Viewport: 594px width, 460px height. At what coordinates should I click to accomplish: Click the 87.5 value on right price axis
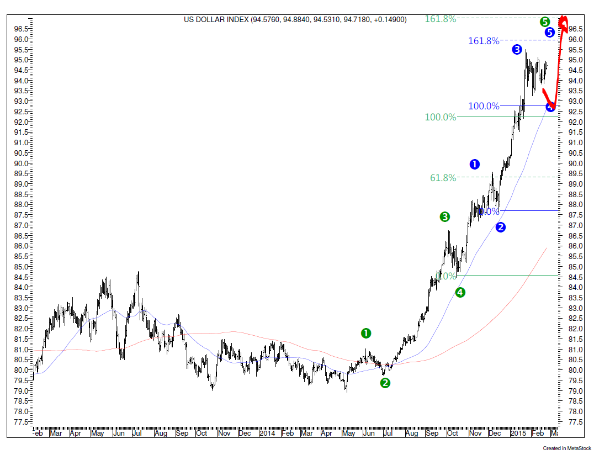pyautogui.click(x=575, y=215)
